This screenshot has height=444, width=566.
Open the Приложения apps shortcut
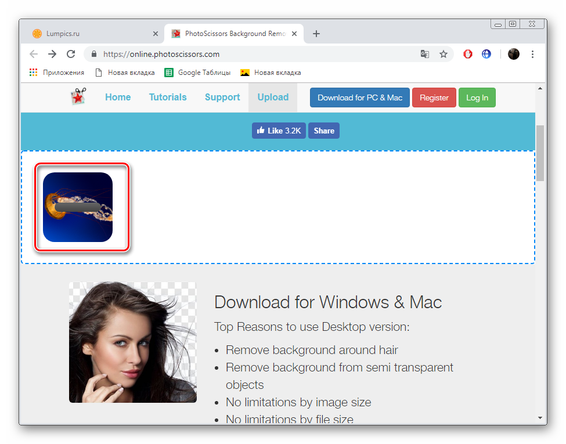(57, 73)
